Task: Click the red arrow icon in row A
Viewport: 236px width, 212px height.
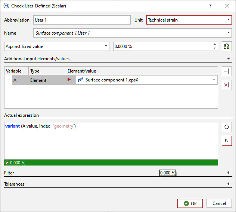Action: 69,80
